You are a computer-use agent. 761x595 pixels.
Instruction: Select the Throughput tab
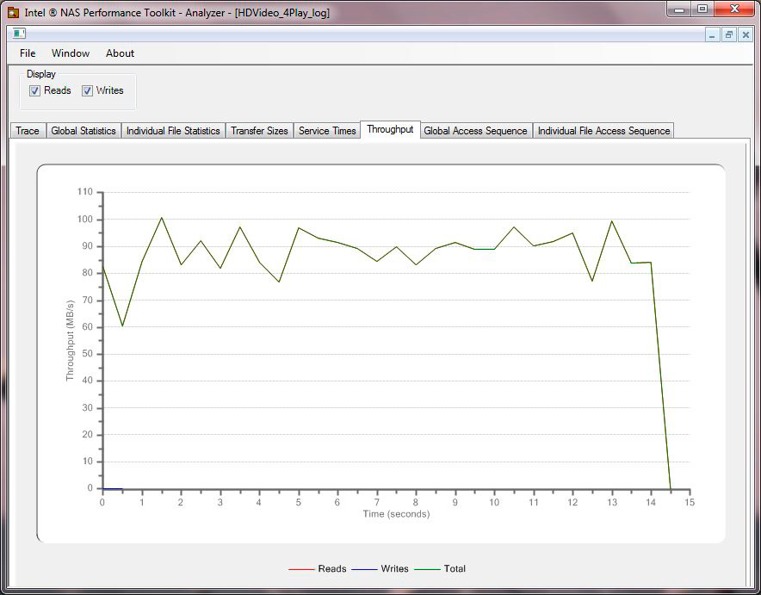[x=390, y=129]
